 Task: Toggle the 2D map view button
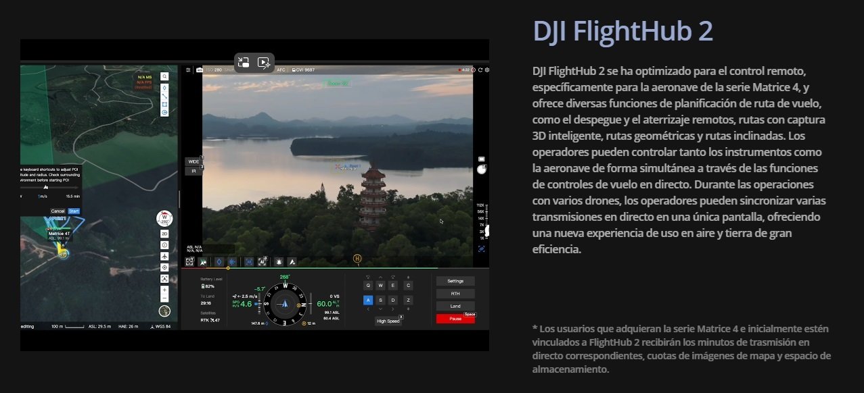pos(164,234)
